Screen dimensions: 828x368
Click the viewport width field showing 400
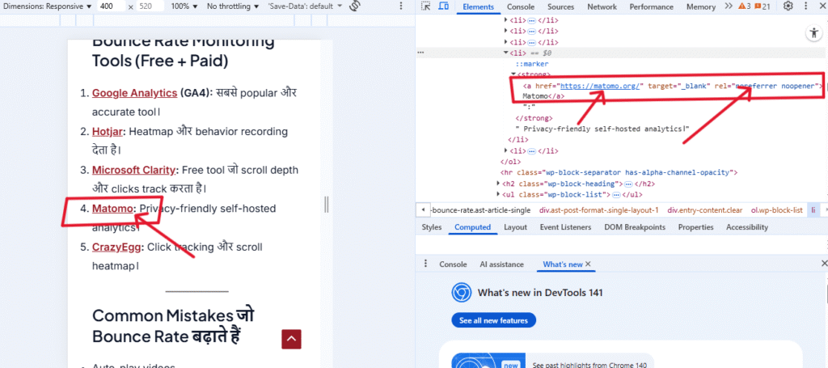(x=112, y=6)
